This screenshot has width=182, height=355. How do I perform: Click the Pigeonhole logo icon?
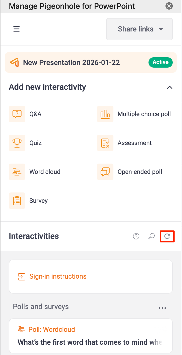14,62
